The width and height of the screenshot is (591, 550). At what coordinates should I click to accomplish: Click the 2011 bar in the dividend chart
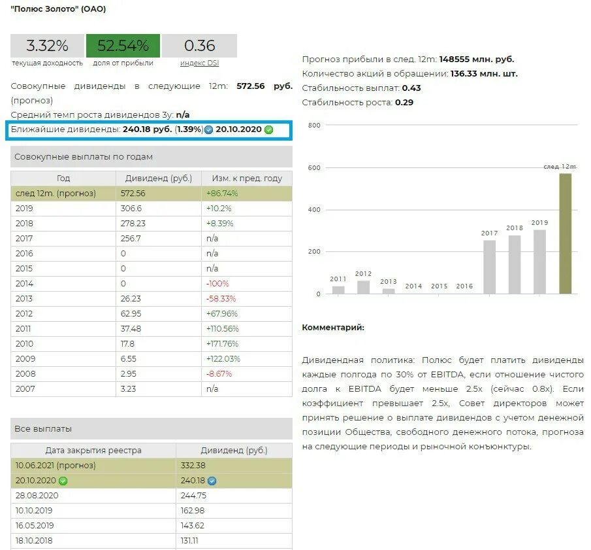(338, 290)
